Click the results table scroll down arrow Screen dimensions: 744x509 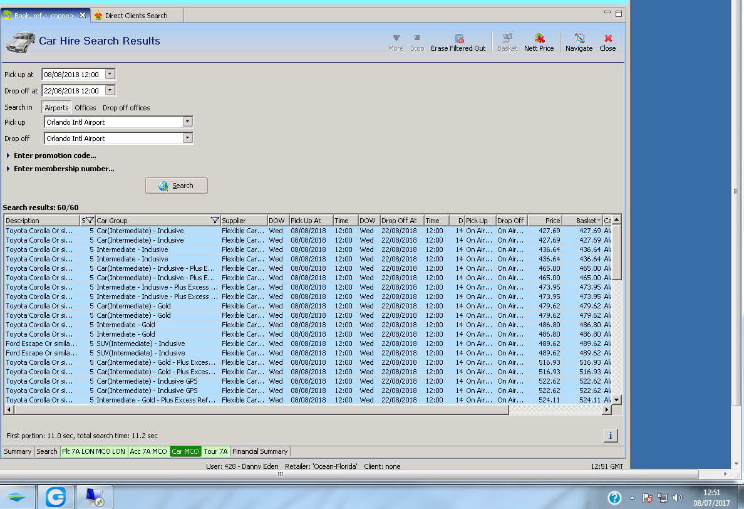point(617,400)
